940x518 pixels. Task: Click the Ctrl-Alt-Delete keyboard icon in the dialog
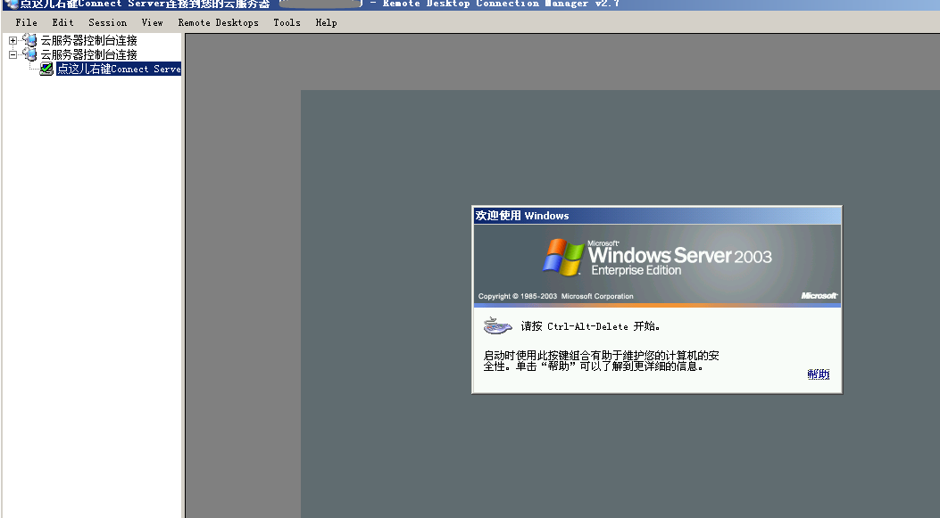[x=497, y=325]
